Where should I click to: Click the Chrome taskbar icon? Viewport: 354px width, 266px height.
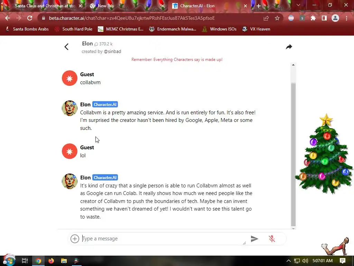click(38, 261)
